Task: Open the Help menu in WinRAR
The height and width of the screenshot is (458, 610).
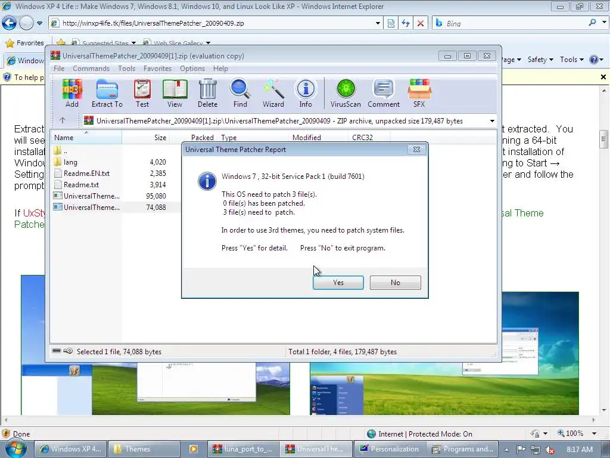Action: 220,68
